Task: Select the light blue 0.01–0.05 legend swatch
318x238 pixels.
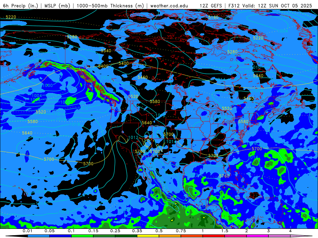Action: tap(39, 236)
